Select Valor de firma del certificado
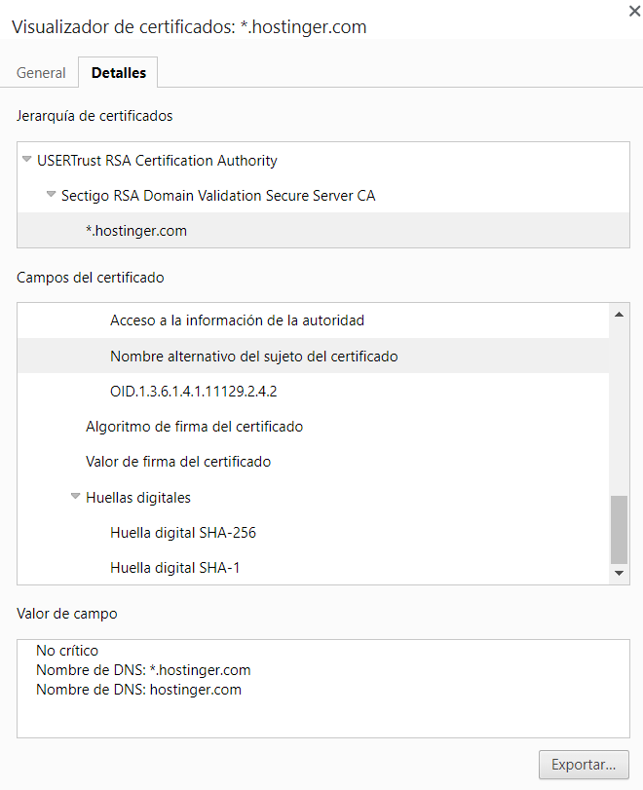 178,462
